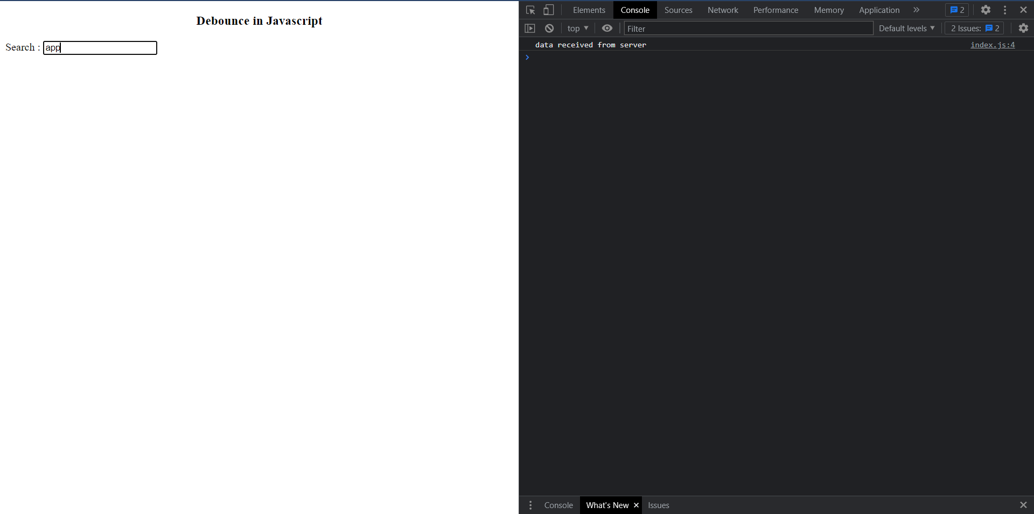The image size is (1034, 514).
Task: Click the Search text box containing app
Action: click(x=100, y=48)
